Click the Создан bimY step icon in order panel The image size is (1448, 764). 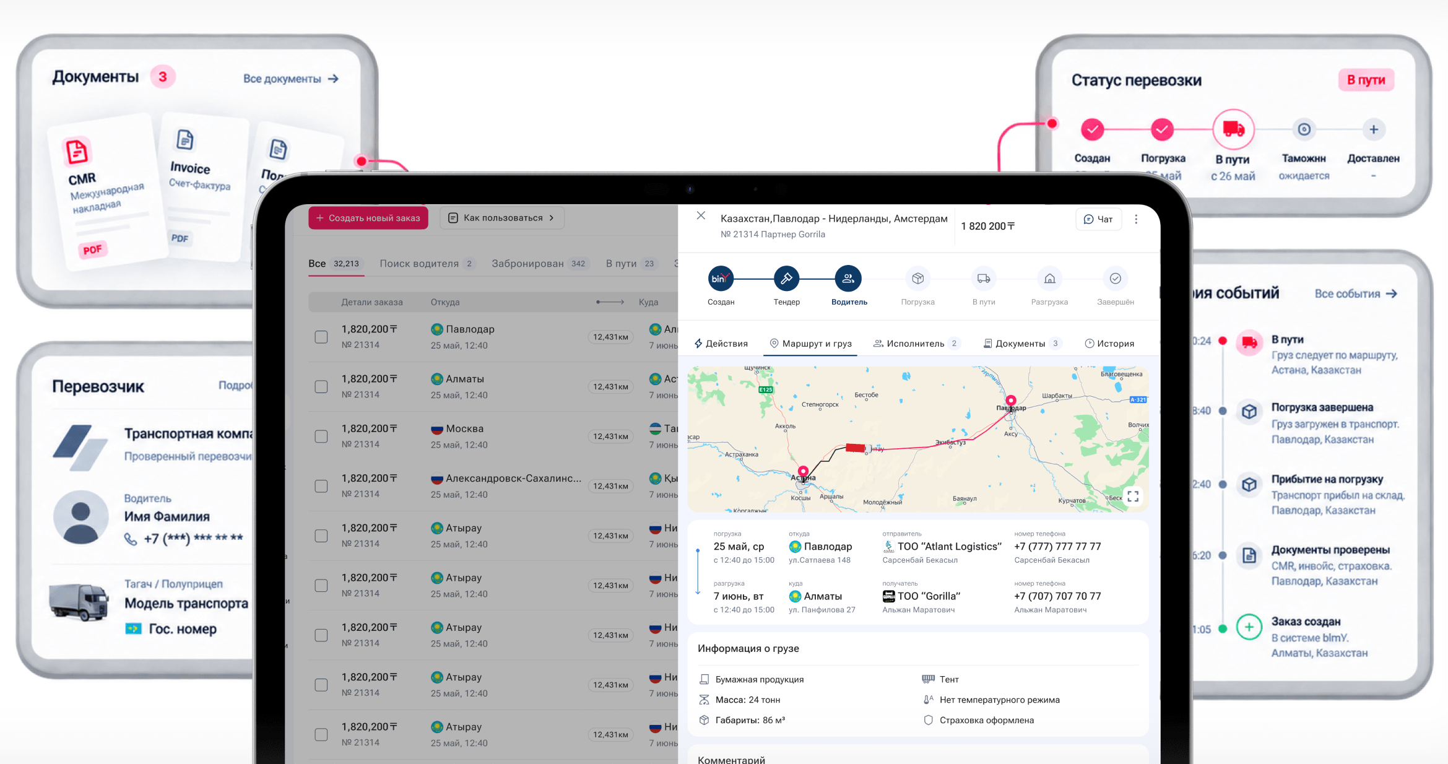tap(721, 279)
